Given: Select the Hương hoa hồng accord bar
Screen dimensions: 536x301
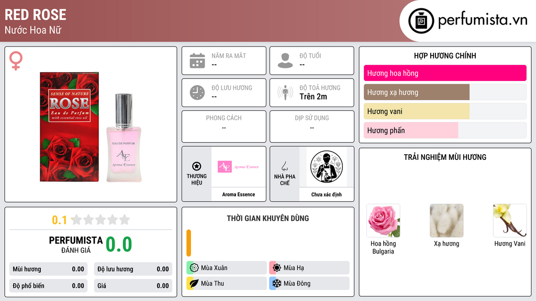Looking at the screenshot, I should point(445,73).
